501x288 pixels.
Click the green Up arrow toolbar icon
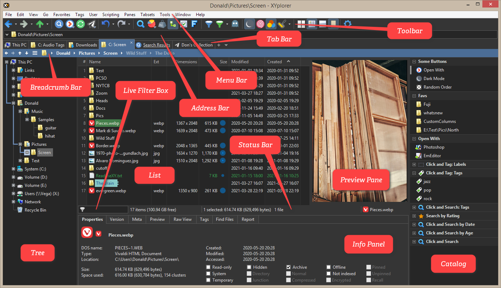tap(40, 24)
